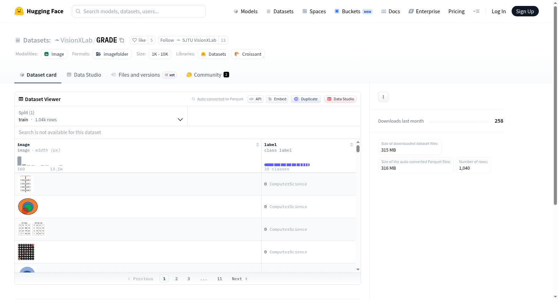
Task: Expand the Split train dropdown
Action: pos(101,116)
